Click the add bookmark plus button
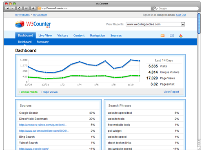The height and width of the screenshot is (155, 204). tap(33, 8)
